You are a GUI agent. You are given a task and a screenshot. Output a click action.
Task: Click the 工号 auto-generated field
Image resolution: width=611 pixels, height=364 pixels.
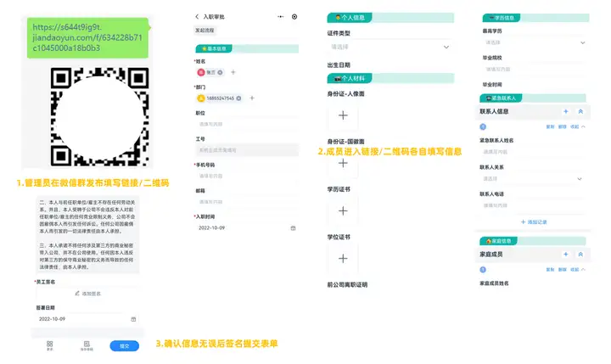pos(247,150)
